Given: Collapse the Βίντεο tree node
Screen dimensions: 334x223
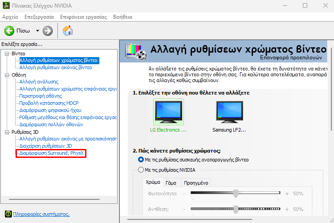Looking at the screenshot, I should point(7,54).
